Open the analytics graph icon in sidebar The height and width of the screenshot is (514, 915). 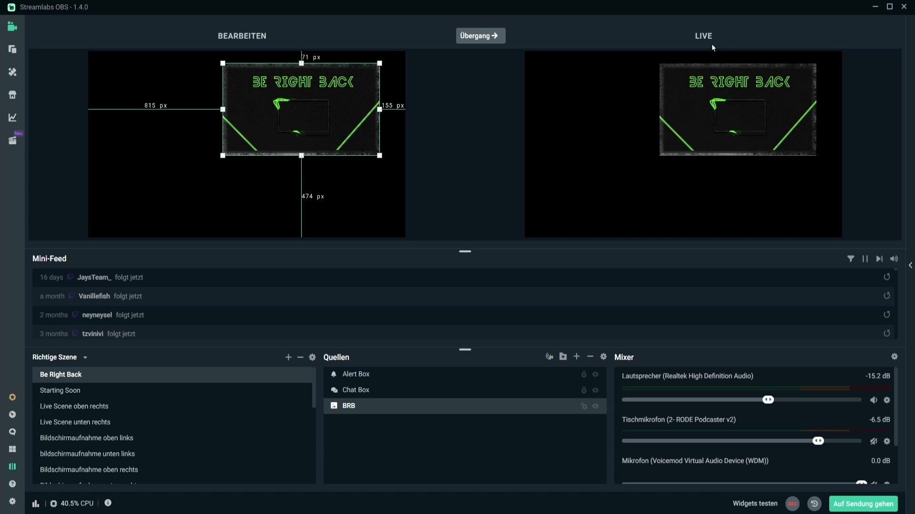click(12, 118)
